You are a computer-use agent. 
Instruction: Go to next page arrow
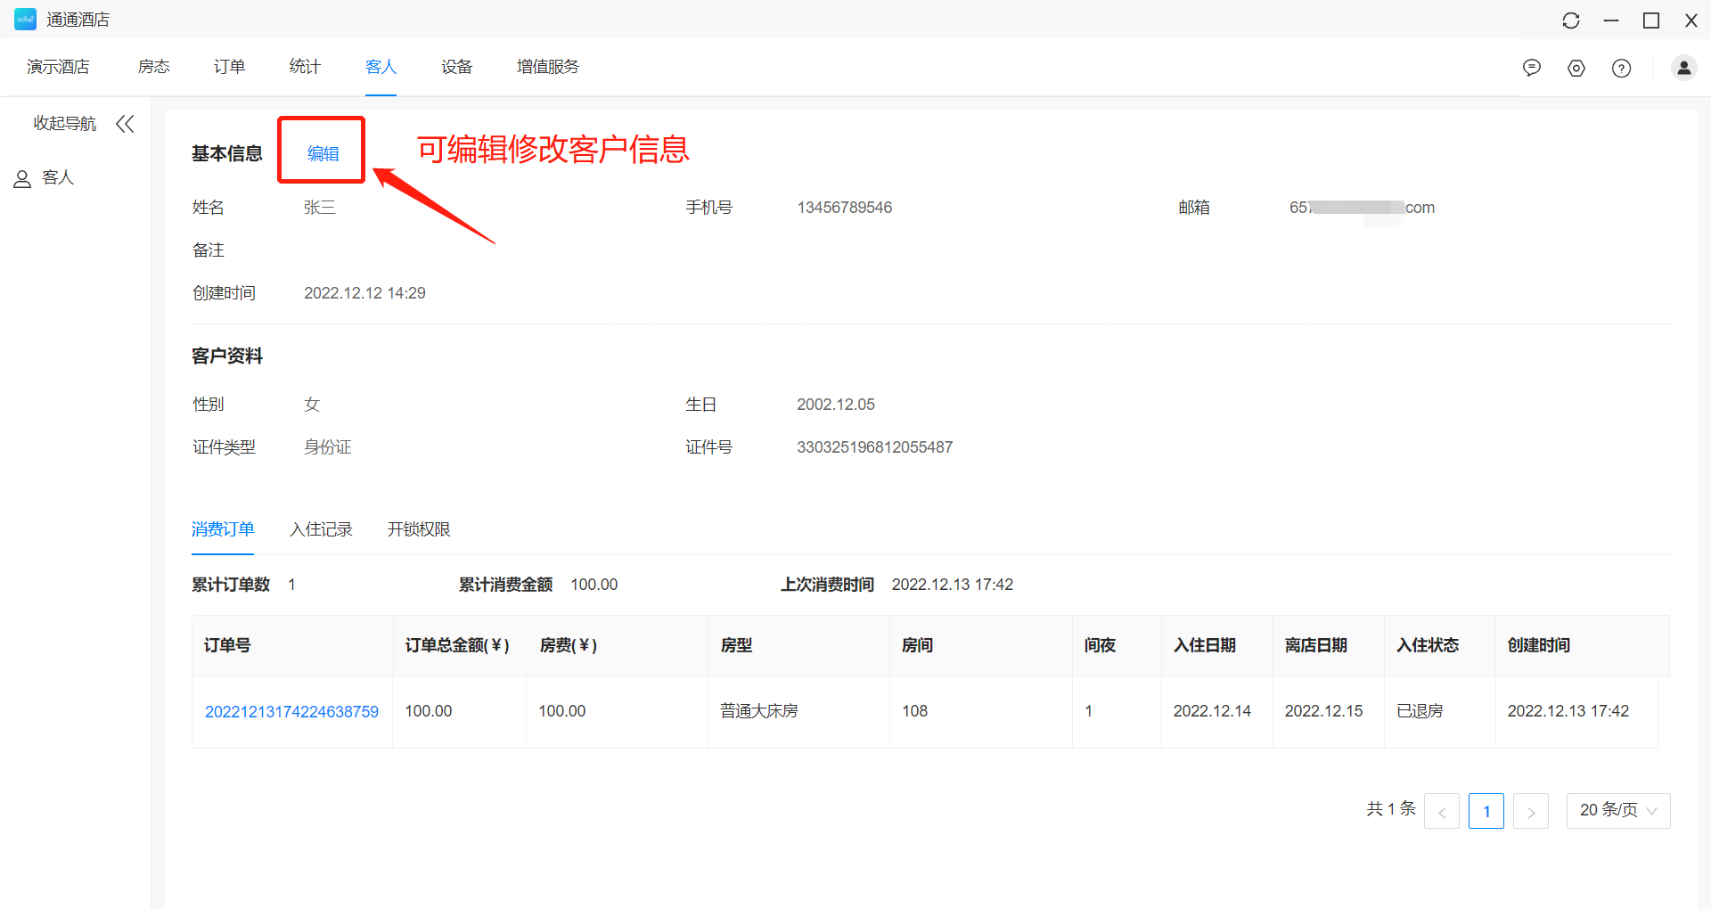click(x=1530, y=811)
